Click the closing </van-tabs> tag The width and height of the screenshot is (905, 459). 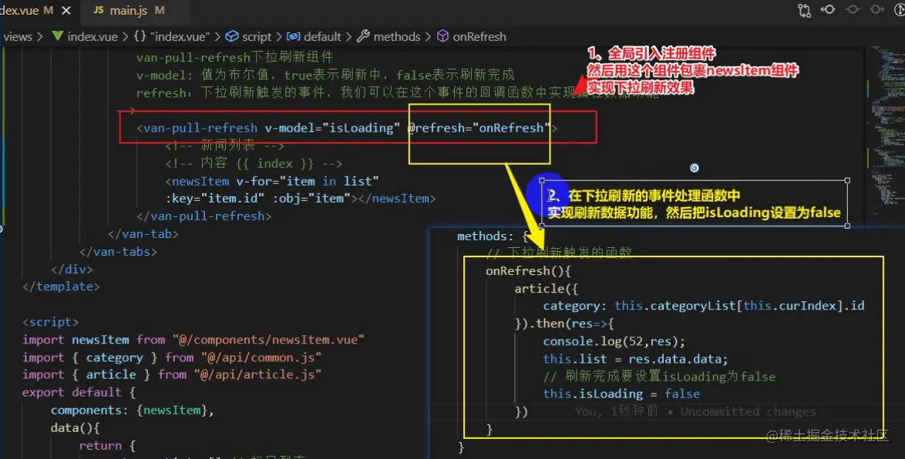coord(118,251)
